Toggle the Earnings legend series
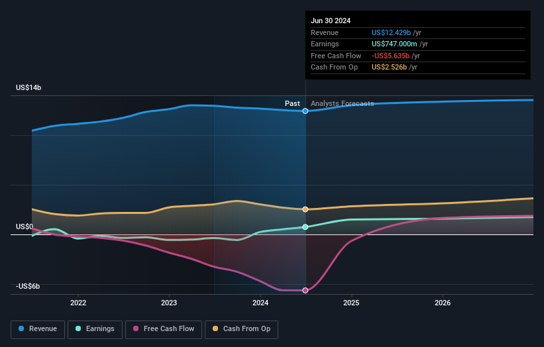This screenshot has width=544, height=347. pos(95,329)
